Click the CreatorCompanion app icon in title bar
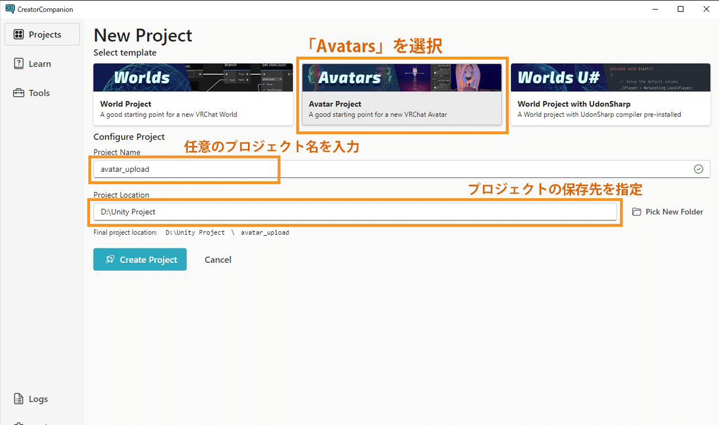 coord(9,9)
